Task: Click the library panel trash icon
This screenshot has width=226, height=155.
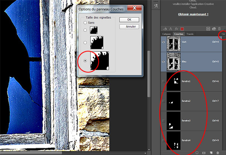Action: click(220, 28)
